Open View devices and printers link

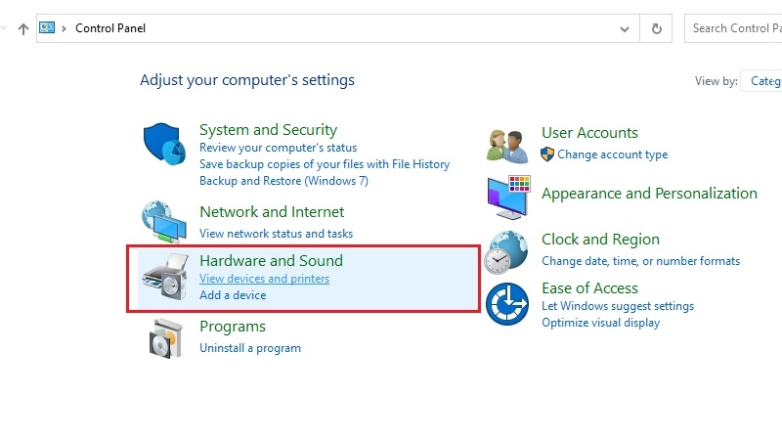click(x=264, y=279)
